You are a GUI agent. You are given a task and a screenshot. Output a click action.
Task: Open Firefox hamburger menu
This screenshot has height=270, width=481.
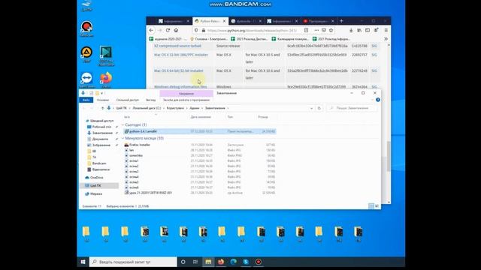click(x=386, y=30)
